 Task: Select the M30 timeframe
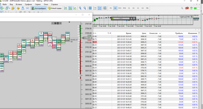[x=124, y=8]
